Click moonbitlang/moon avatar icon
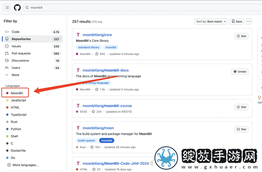This screenshot has height=172, width=262. click(78, 128)
